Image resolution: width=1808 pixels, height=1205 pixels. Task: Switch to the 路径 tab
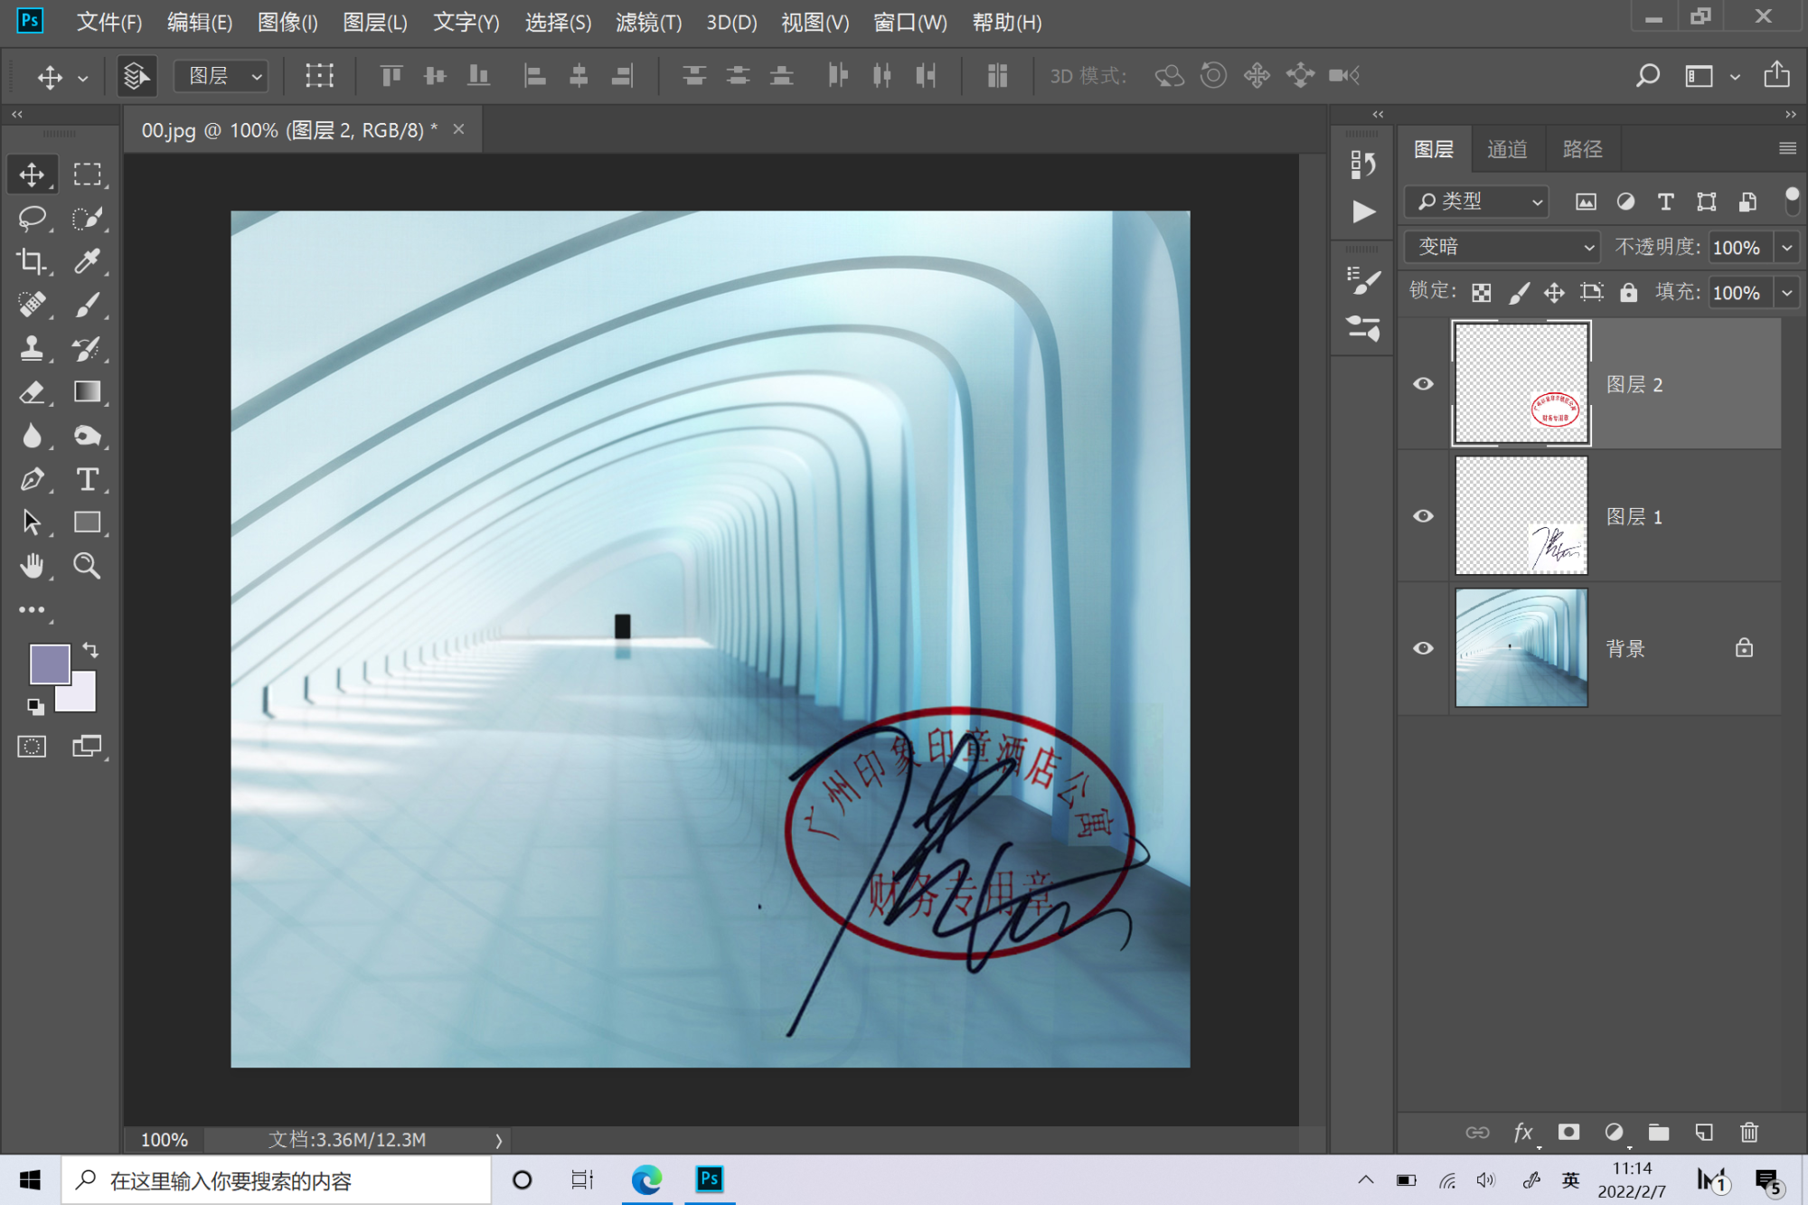pos(1582,149)
